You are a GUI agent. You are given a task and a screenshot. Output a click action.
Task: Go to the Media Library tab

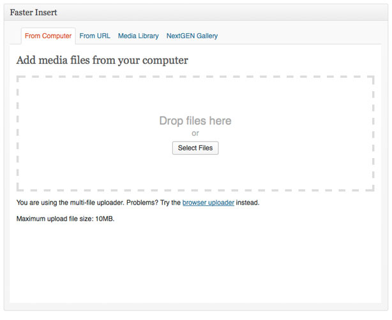tap(139, 36)
